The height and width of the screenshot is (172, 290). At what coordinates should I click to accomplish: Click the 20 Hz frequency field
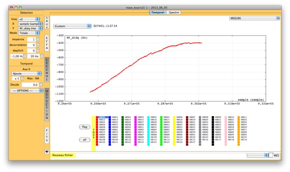[34, 56]
